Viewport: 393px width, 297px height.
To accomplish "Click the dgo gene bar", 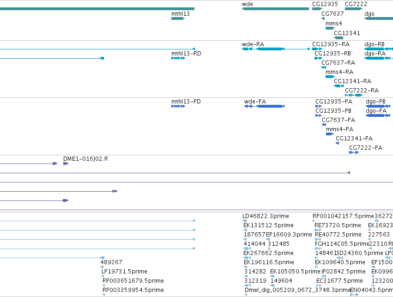I will point(379,18).
